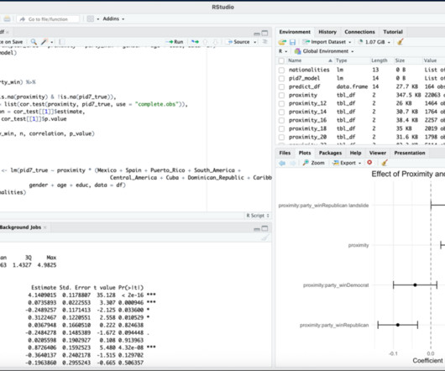This screenshot has height=371, width=445.
Task: Run the current line with Run button
Action: [175, 42]
